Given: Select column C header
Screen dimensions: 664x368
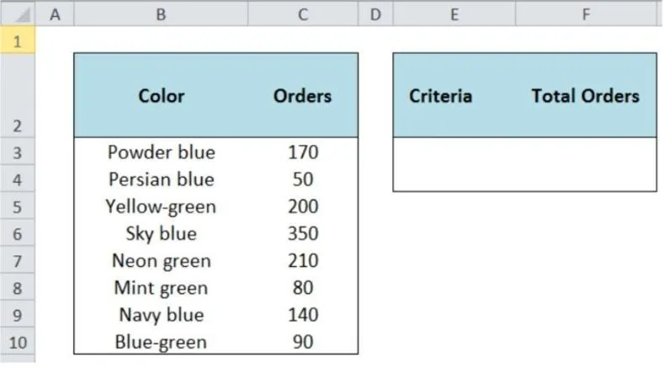Looking at the screenshot, I should 303,13.
